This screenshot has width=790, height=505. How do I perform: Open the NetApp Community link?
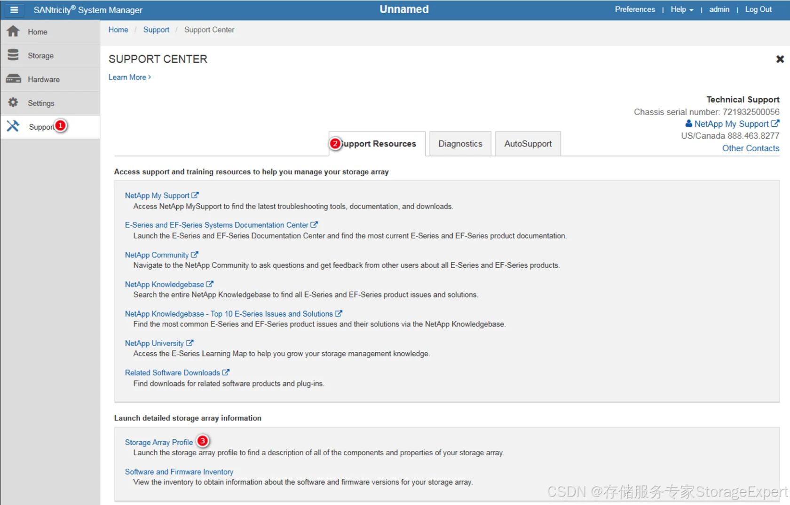[157, 255]
